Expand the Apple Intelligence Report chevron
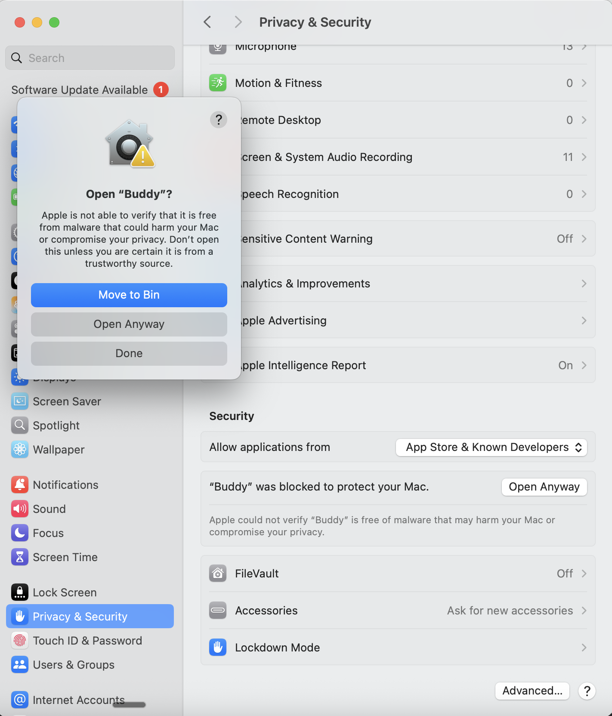The width and height of the screenshot is (612, 716). coord(584,365)
